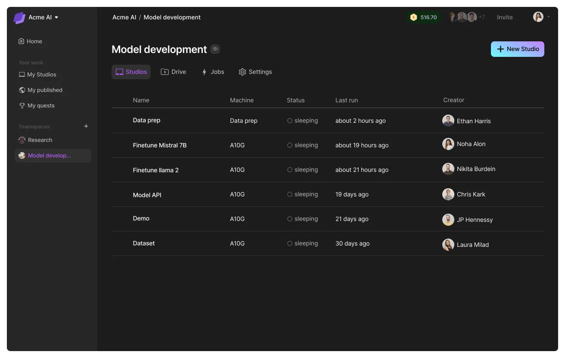Image resolution: width=565 pixels, height=358 pixels.
Task: Sort by the Last run column header
Action: click(346, 100)
